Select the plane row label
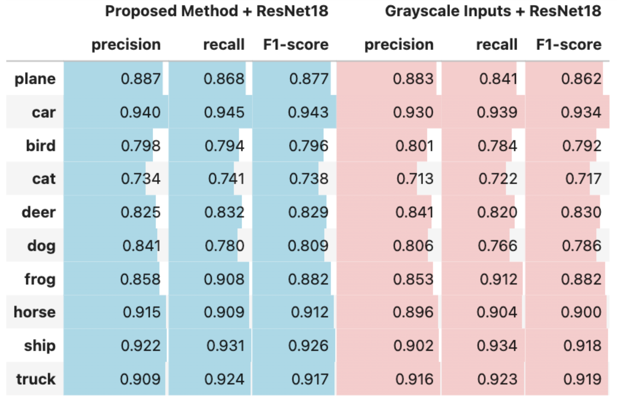The height and width of the screenshot is (402, 617). coord(35,79)
